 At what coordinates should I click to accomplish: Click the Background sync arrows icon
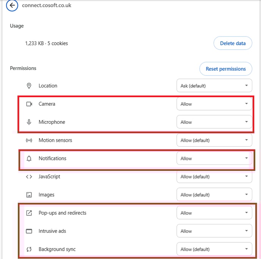pos(29,250)
